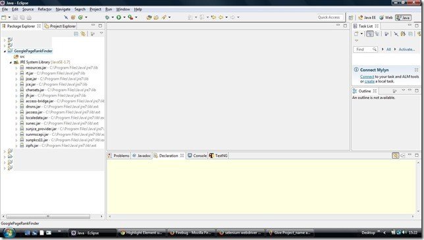Click the New wizard icon in toolbar

point(4,17)
